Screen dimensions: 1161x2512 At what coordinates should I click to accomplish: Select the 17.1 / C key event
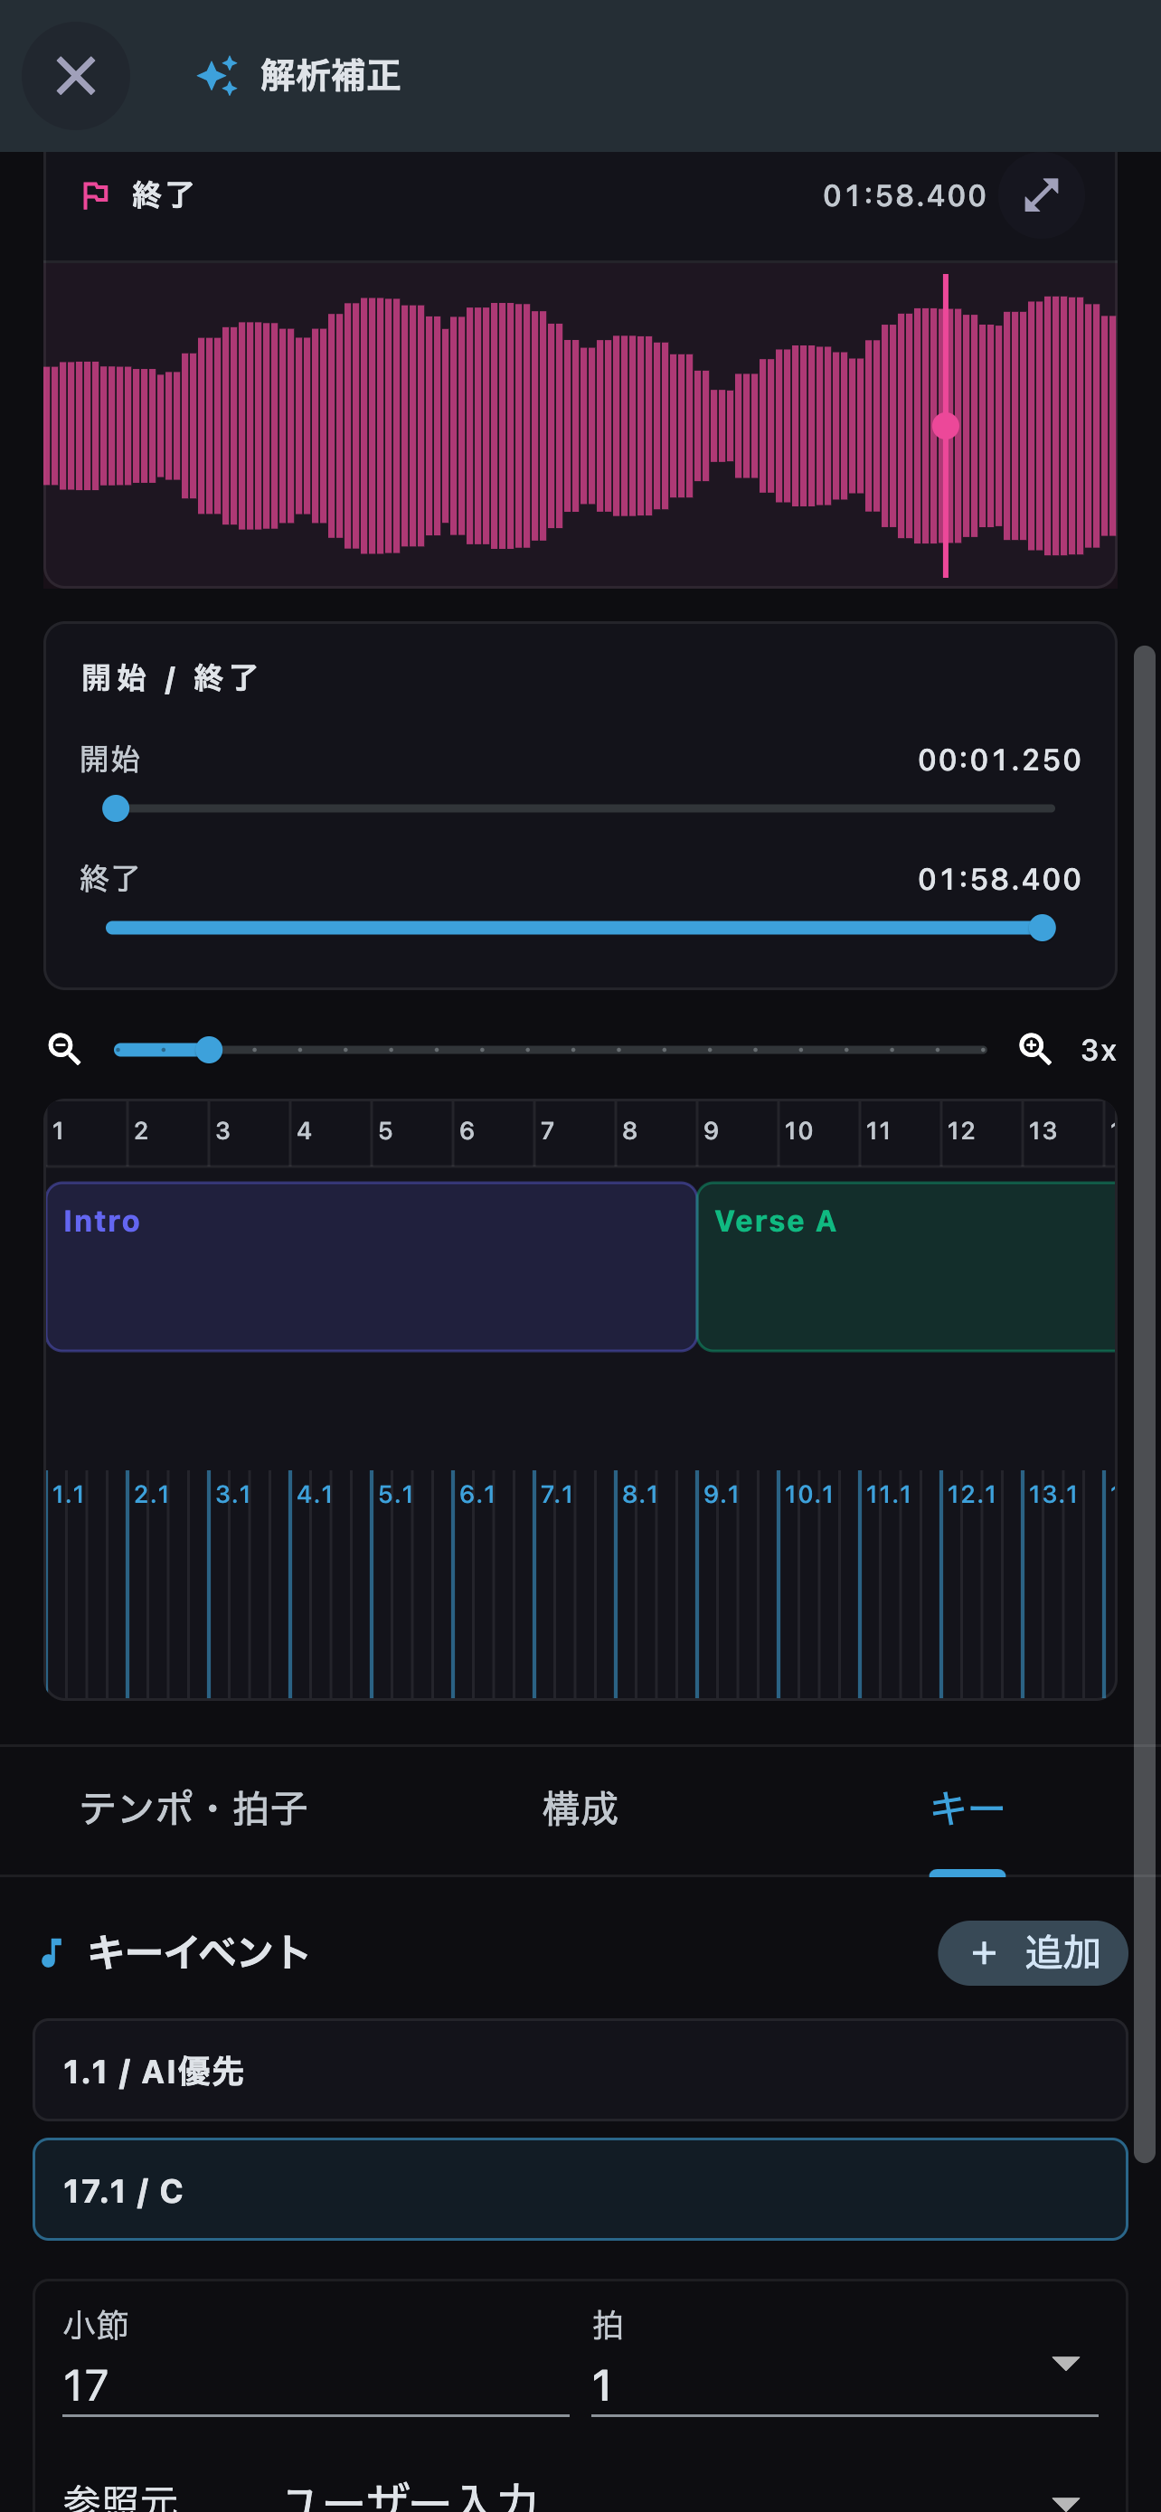click(580, 2189)
